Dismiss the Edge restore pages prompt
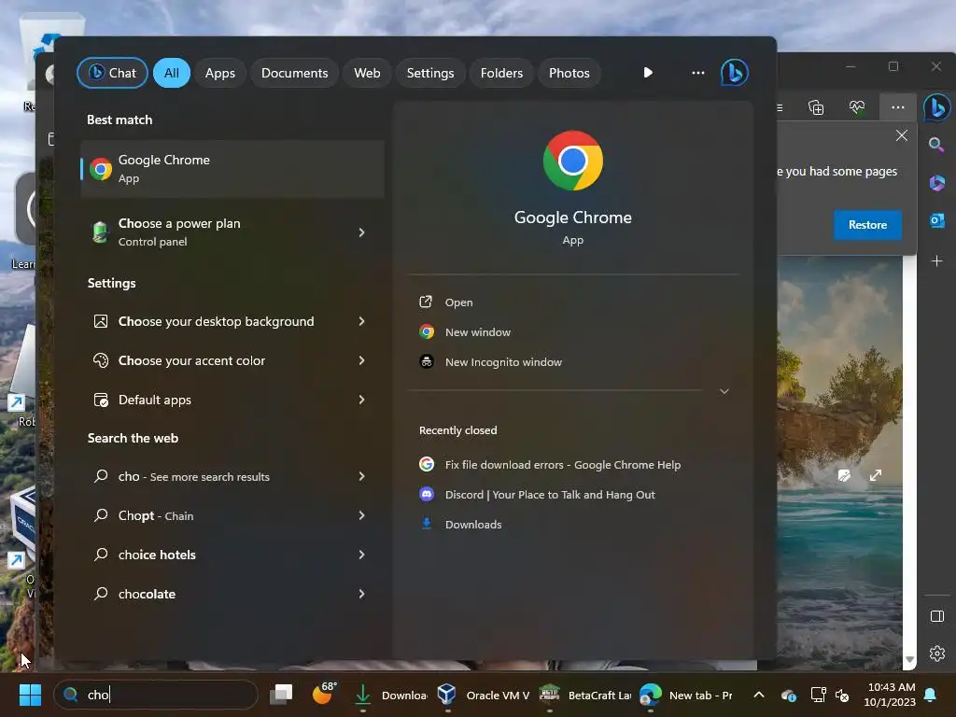 (x=902, y=135)
